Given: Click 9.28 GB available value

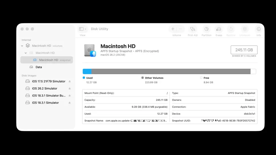Looking at the screenshot, I should [149, 107].
